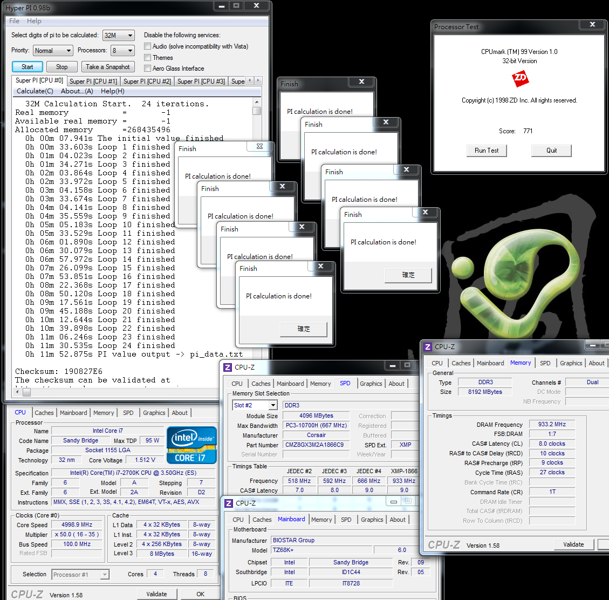Open the Help menu in Hyper PI
The width and height of the screenshot is (609, 600).
click(34, 21)
